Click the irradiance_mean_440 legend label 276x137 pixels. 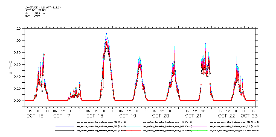click(168, 122)
